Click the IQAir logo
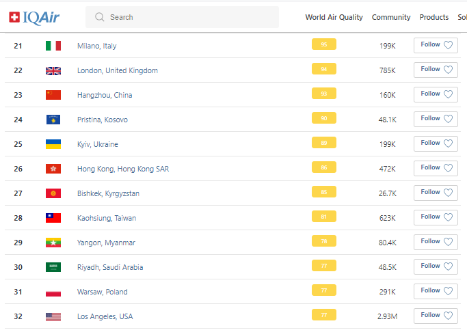Image resolution: width=467 pixels, height=330 pixels. click(x=34, y=17)
